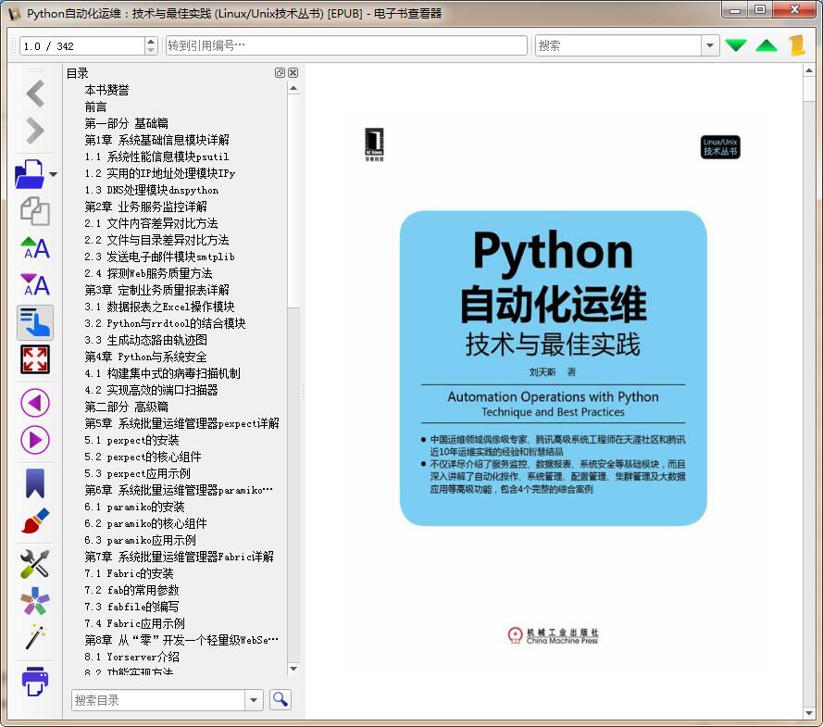This screenshot has width=823, height=727.
Task: Decrease font size
Action: point(35,285)
